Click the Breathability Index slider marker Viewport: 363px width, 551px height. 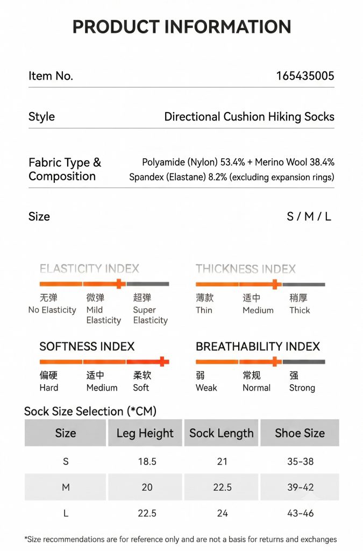coord(275,361)
